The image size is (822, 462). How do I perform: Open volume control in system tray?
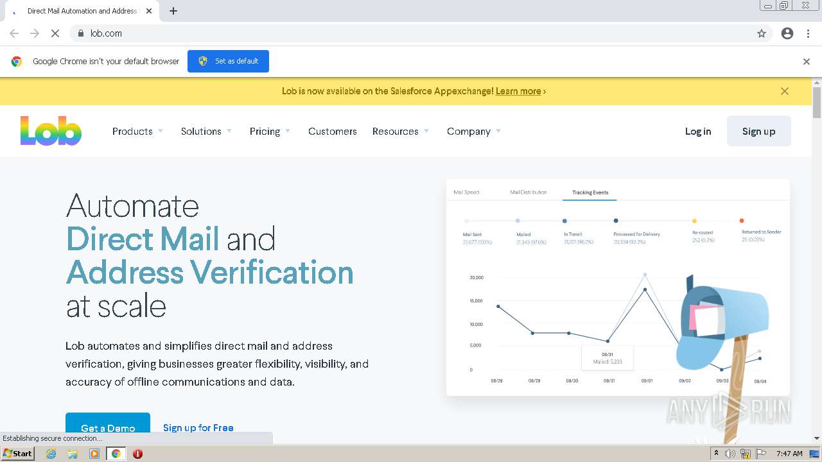click(x=730, y=454)
